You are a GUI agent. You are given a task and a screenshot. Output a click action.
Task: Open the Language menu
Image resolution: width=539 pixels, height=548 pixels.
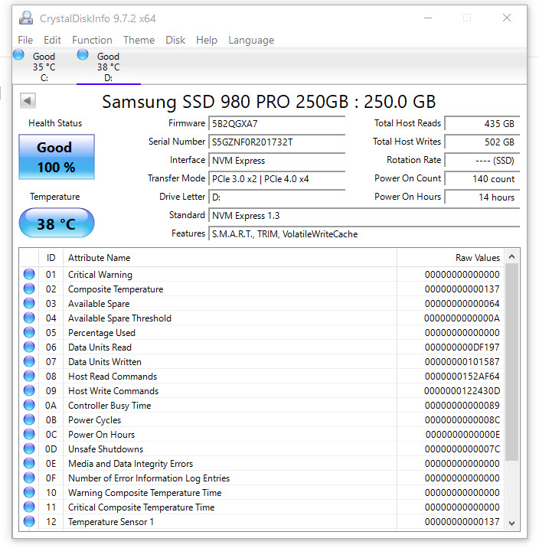click(250, 40)
